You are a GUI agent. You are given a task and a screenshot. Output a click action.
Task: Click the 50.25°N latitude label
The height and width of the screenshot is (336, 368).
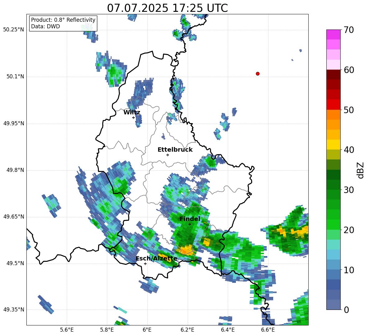[14, 30]
